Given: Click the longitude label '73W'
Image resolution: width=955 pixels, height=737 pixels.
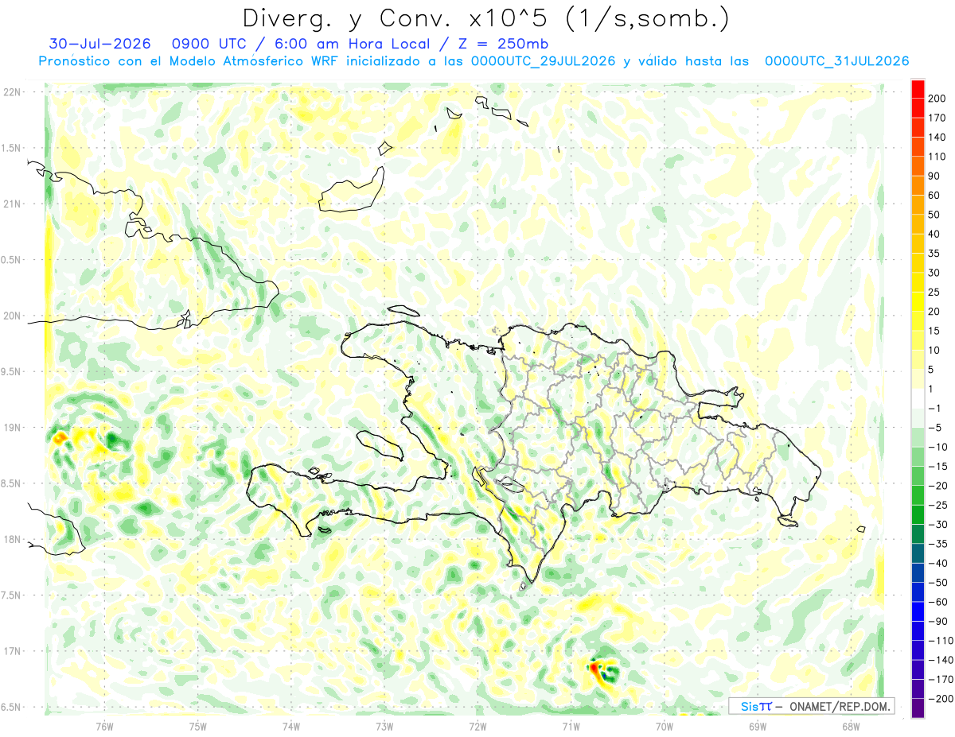Looking at the screenshot, I should 384,727.
